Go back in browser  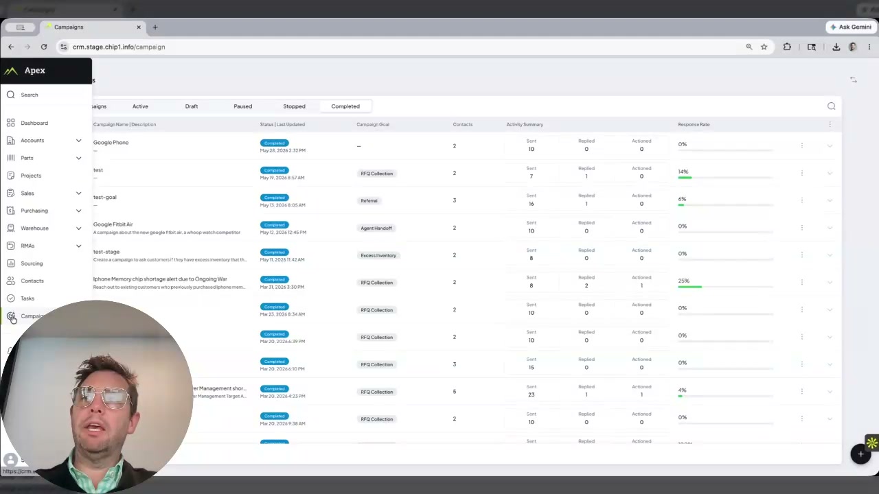click(x=11, y=47)
